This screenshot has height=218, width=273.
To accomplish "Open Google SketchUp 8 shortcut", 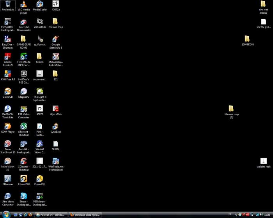I will coord(56,39).
